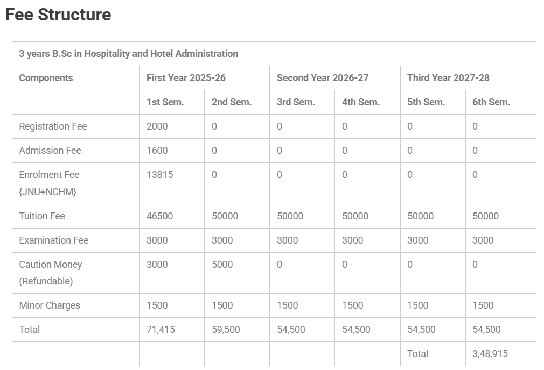Select the Caution Money (Refundable) label
Image resolution: width=544 pixels, height=370 pixels.
[x=50, y=273]
